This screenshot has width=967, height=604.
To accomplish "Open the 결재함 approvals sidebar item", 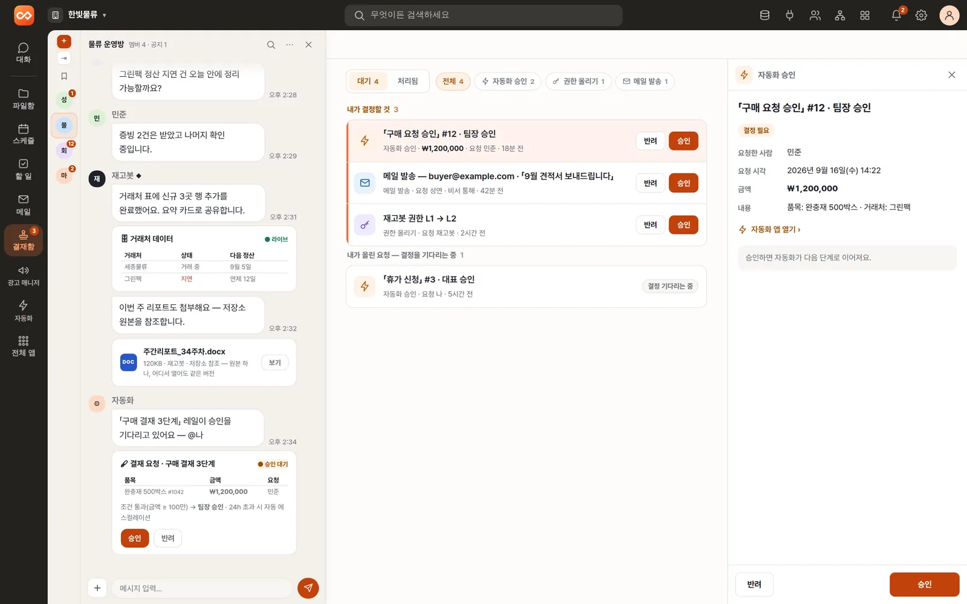I will point(24,240).
